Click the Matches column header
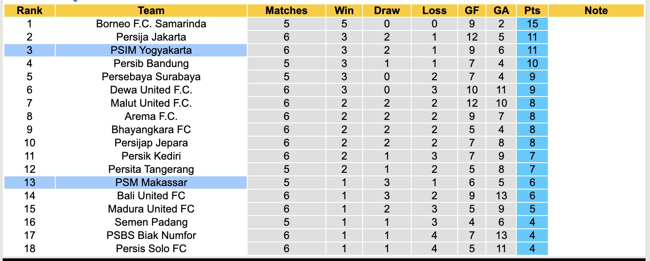Screen dimensions: 650x261 [x=286, y=11]
